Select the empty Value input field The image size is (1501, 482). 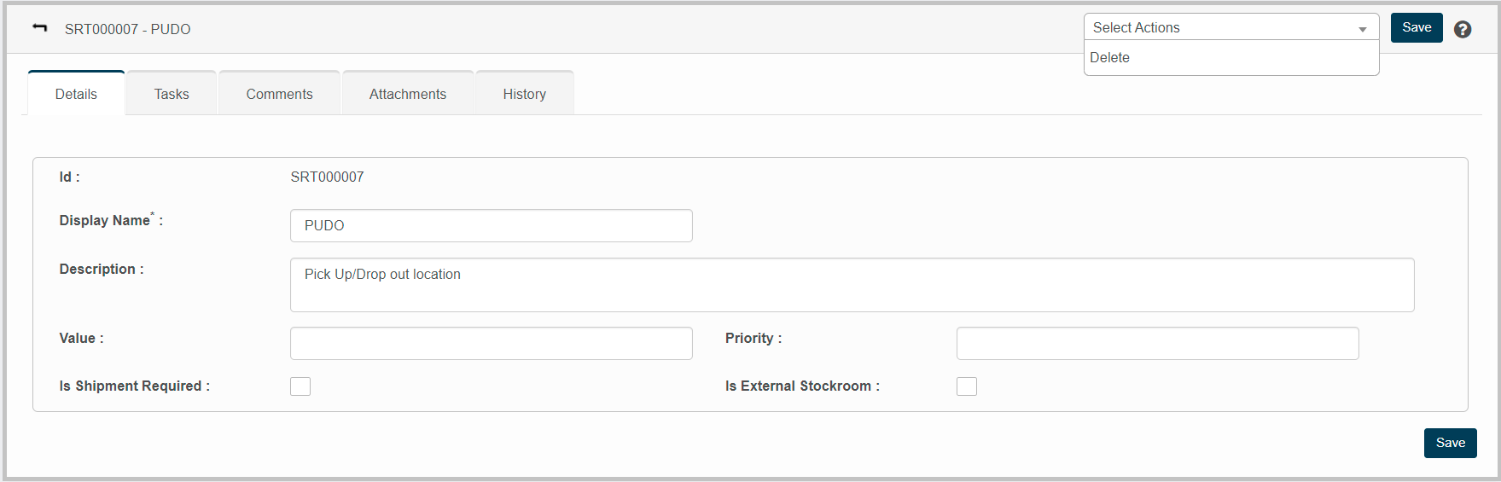coord(491,343)
